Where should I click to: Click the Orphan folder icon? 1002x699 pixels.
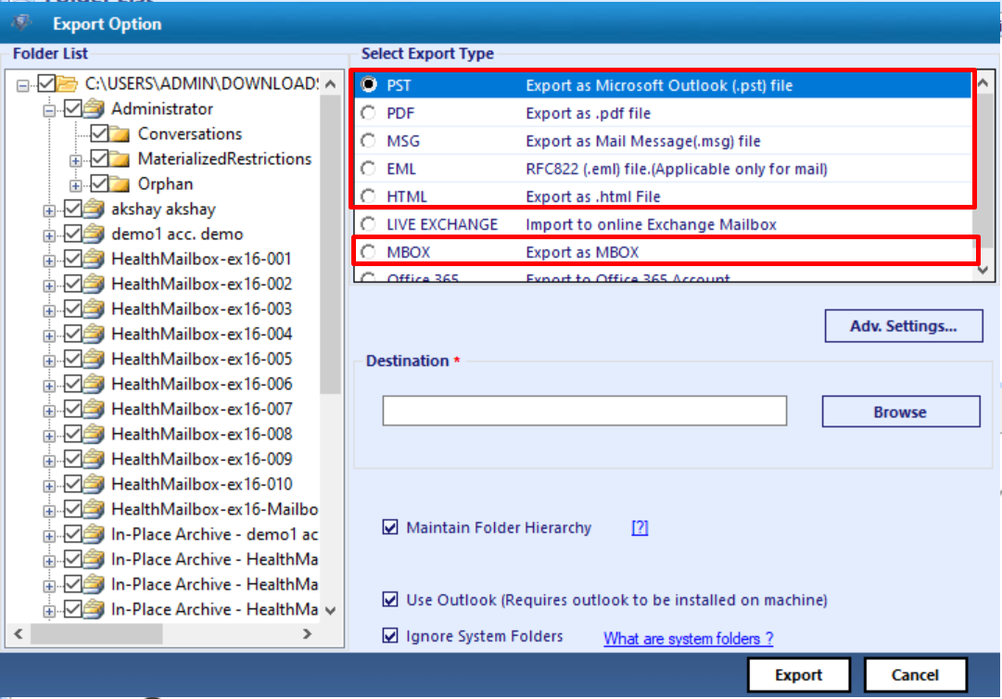coord(120,184)
